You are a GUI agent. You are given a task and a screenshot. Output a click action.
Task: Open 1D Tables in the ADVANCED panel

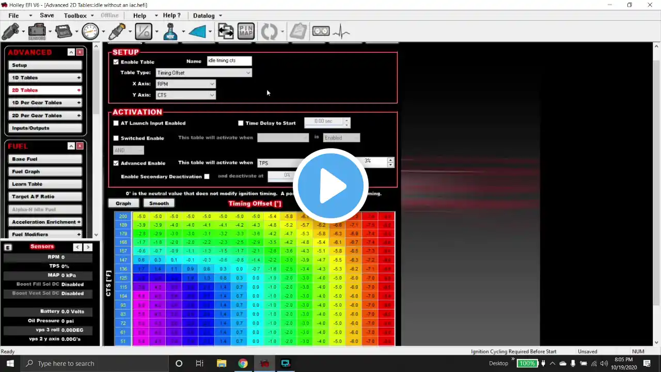tap(45, 78)
